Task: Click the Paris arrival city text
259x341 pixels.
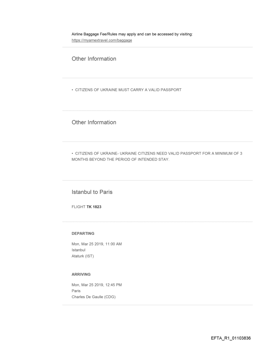Action: pos(76,290)
